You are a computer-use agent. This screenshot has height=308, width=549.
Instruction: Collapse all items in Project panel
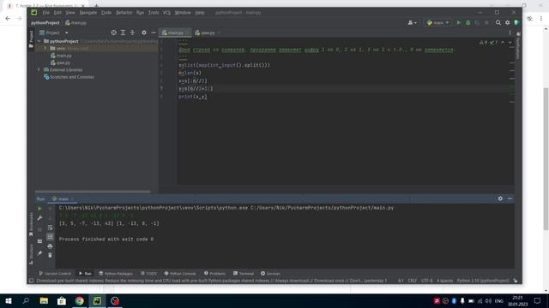132,33
